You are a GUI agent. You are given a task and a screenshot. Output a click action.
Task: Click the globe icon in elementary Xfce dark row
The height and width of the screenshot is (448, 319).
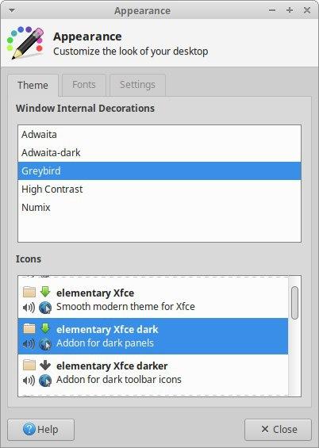[x=45, y=344]
